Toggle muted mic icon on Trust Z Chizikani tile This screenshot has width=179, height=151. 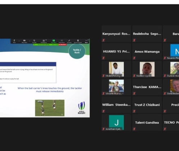click(x=134, y=111)
